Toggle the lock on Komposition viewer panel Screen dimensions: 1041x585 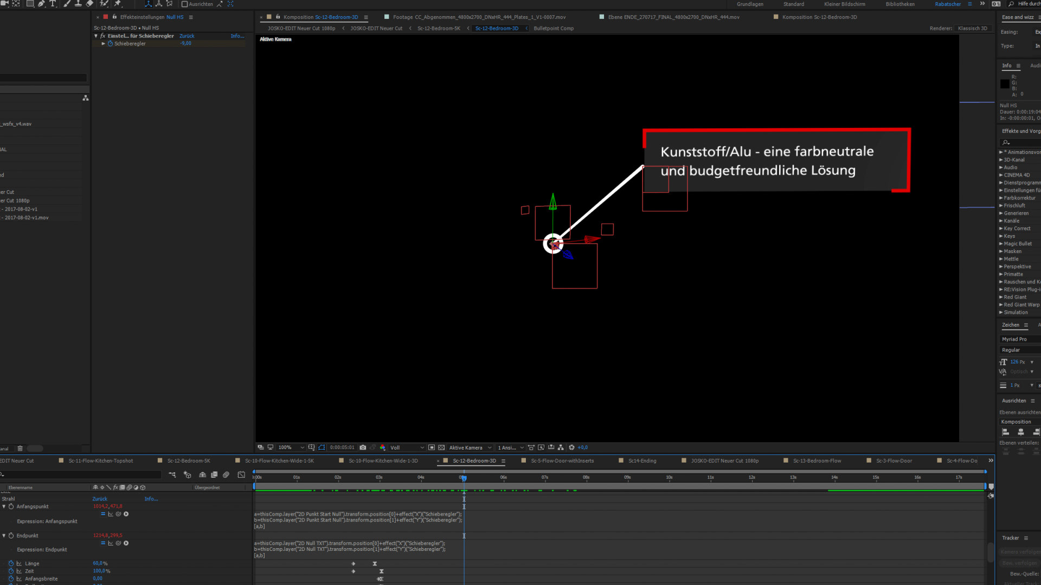tap(278, 17)
